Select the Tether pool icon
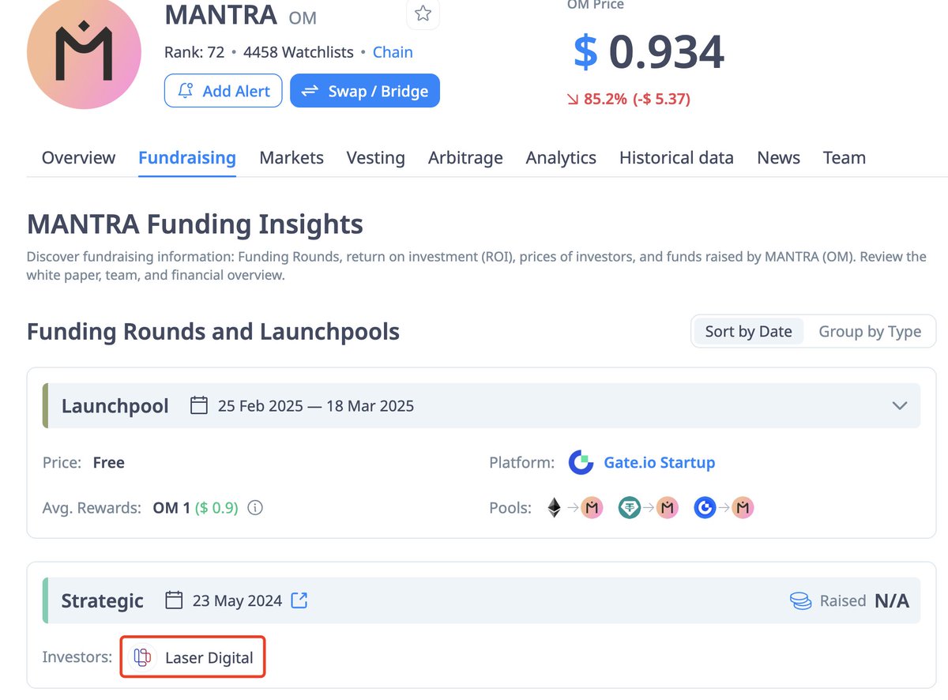This screenshot has height=700, width=948. [630, 507]
